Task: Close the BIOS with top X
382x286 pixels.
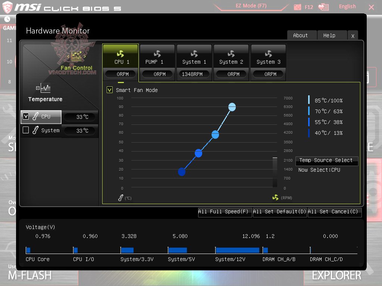Action: pyautogui.click(x=371, y=7)
